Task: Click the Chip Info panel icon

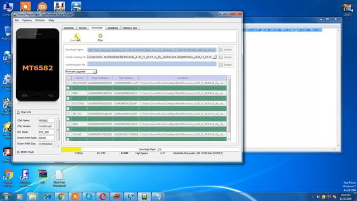Action: 18,112
